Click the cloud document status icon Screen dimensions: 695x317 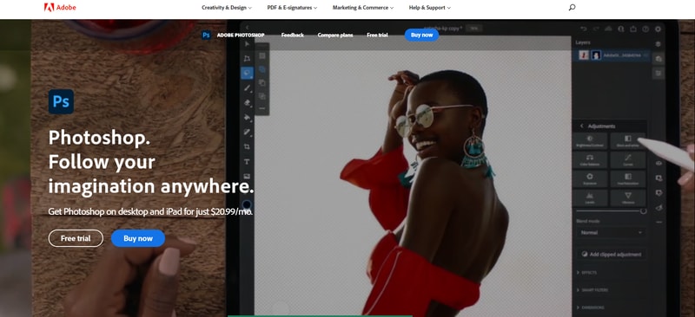tap(609, 29)
